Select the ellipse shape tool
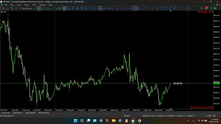This screenshot has height=124, width=221. tap(170, 8)
